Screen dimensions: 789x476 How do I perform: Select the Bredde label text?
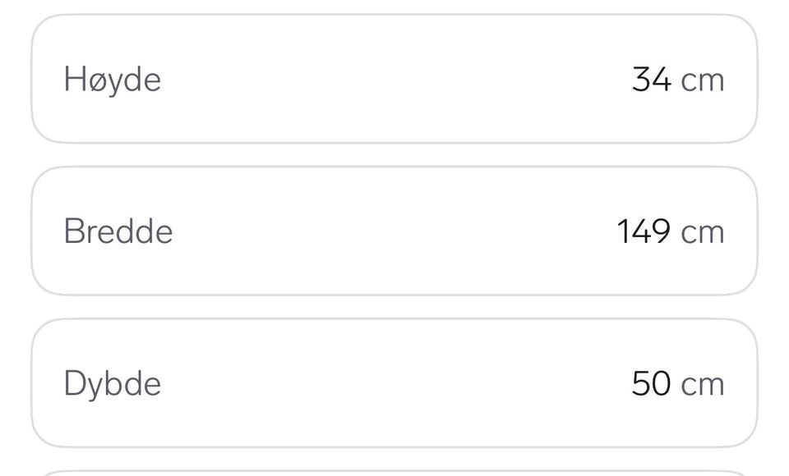(118, 231)
